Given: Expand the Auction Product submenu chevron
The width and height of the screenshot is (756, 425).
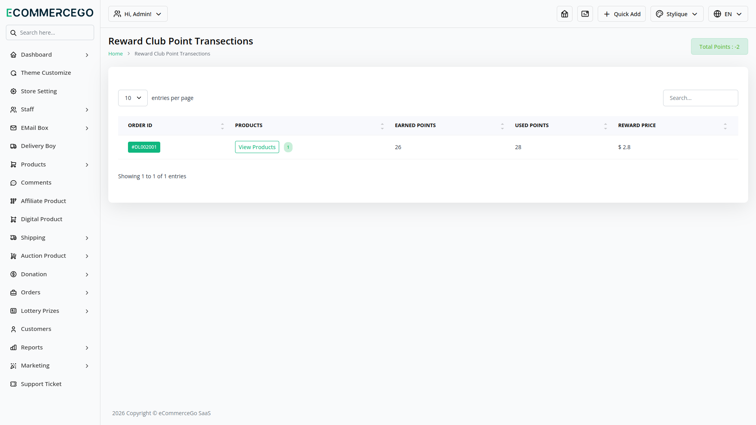Looking at the screenshot, I should coord(87,256).
